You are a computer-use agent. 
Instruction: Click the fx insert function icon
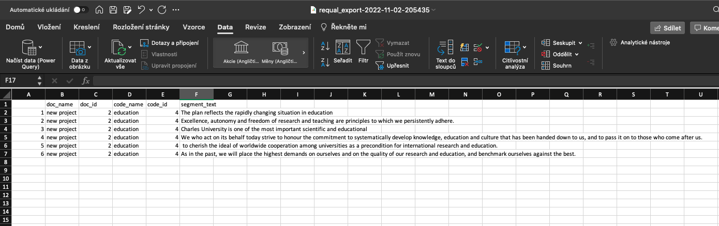86,80
